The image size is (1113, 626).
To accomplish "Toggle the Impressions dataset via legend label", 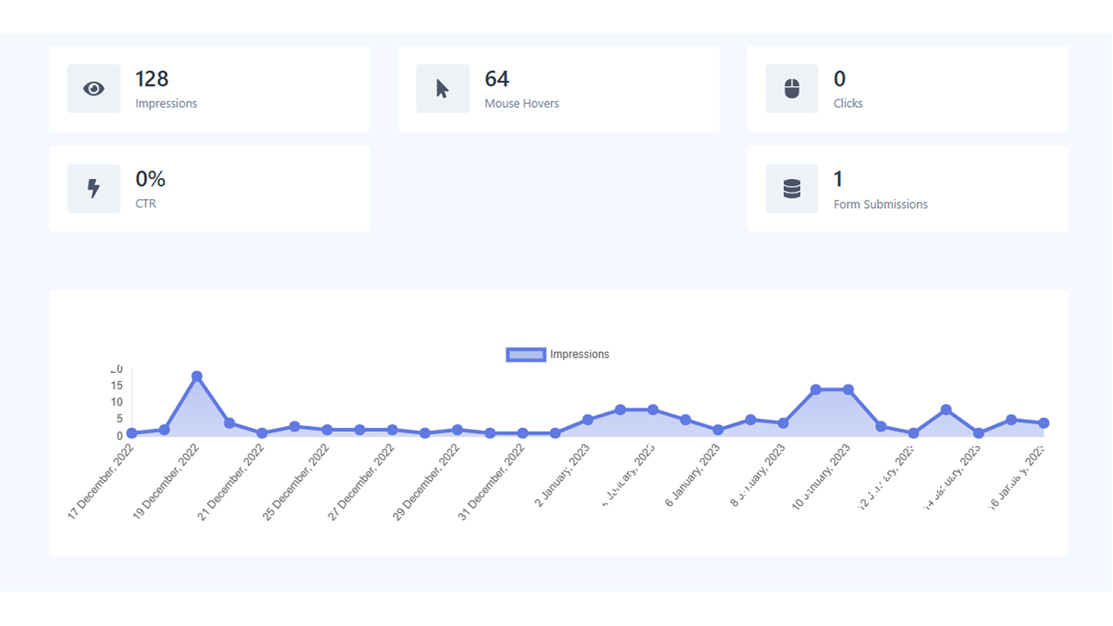I will point(579,355).
